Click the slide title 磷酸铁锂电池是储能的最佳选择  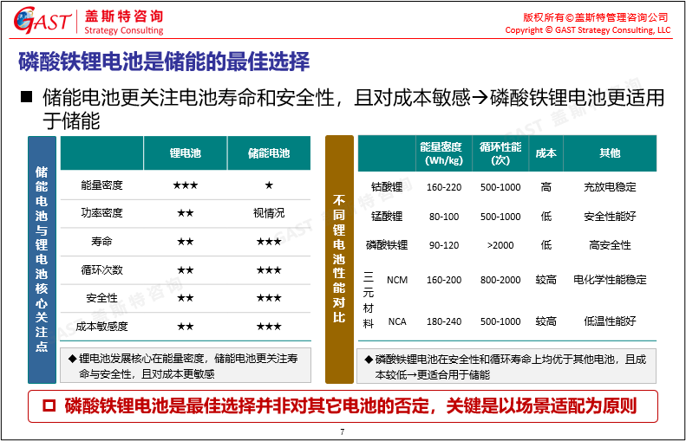click(164, 62)
